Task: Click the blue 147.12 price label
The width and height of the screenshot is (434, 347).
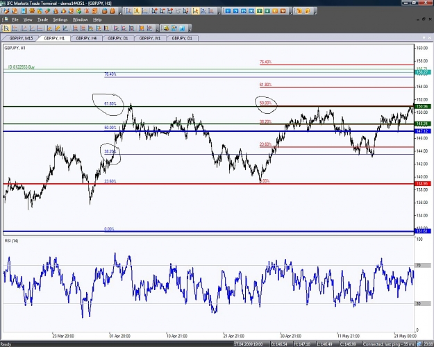Action: point(423,131)
